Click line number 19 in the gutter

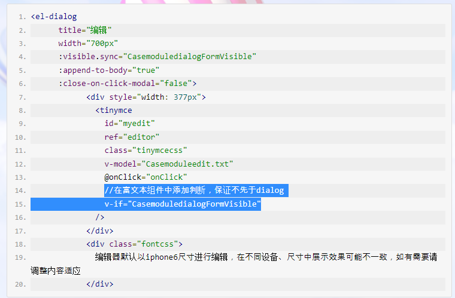point(20,257)
